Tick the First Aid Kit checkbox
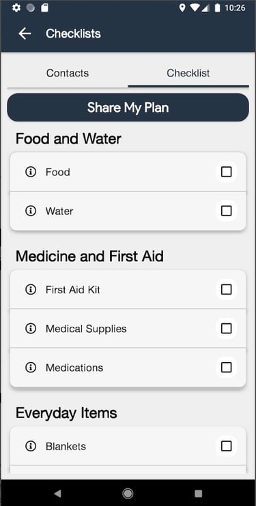This screenshot has height=506, width=256. pos(226,290)
